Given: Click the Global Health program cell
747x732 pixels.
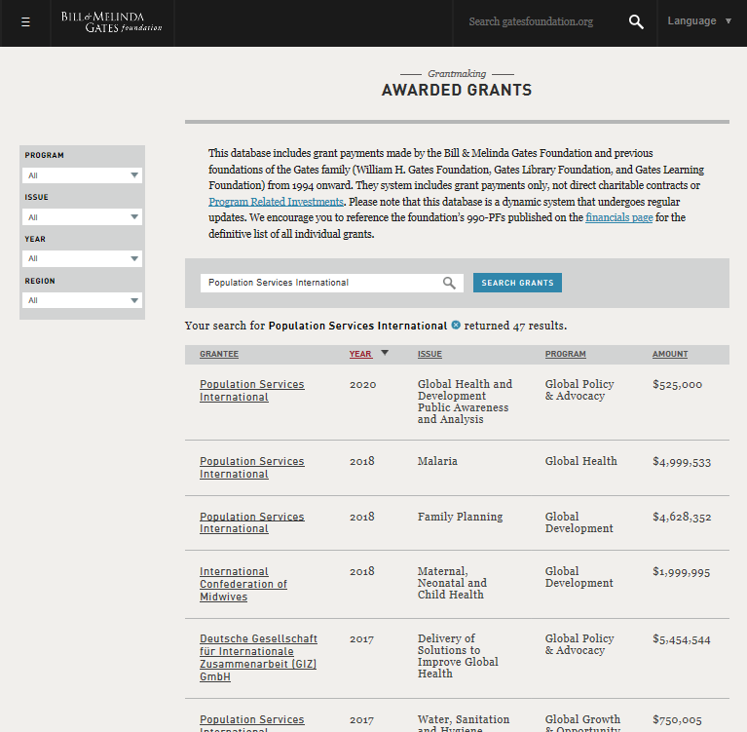Looking at the screenshot, I should pyautogui.click(x=580, y=461).
